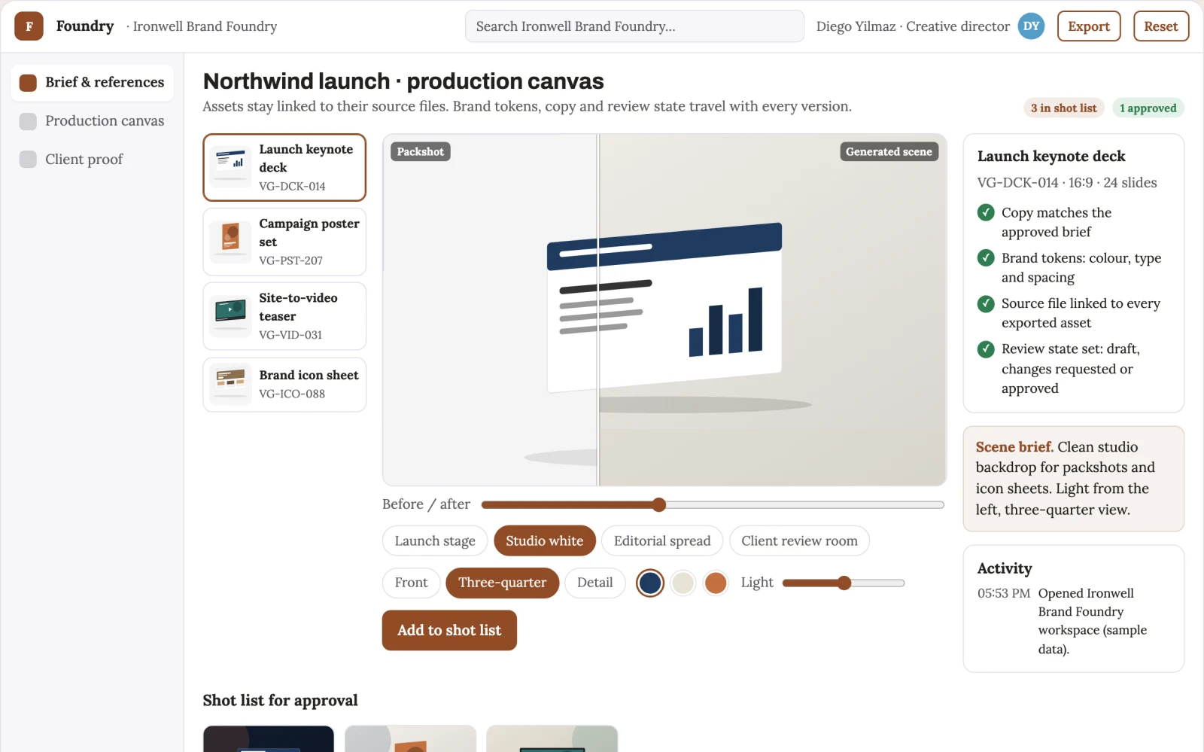Image resolution: width=1204 pixels, height=752 pixels.
Task: Choose the Launch stage scene
Action: [435, 541]
